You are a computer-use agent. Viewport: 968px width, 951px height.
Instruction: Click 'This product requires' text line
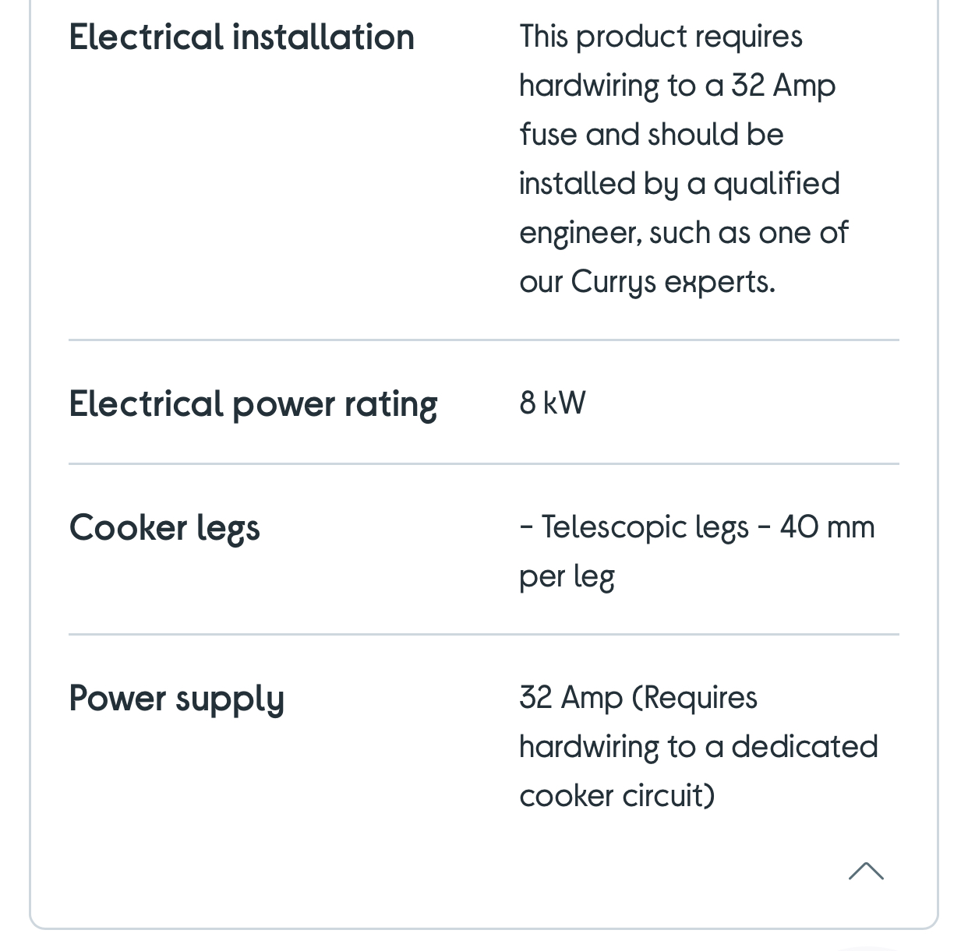click(x=661, y=37)
